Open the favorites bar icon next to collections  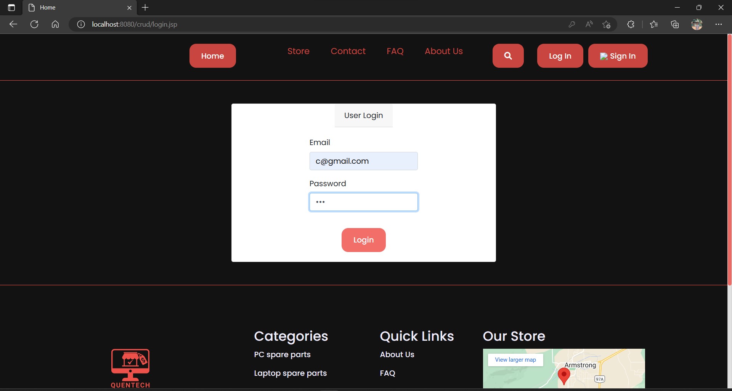tap(654, 24)
